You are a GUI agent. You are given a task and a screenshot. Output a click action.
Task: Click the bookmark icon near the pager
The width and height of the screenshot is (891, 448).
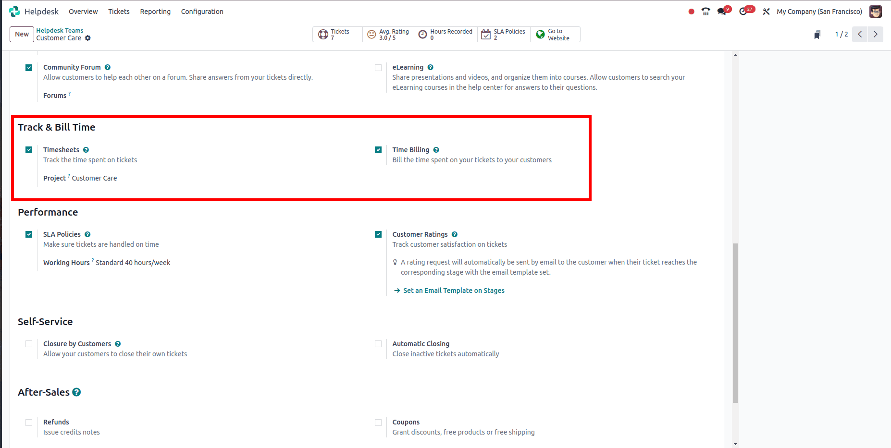(x=817, y=34)
